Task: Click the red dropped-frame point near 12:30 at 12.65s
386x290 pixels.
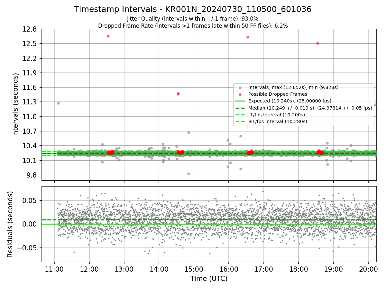Action: click(108, 36)
